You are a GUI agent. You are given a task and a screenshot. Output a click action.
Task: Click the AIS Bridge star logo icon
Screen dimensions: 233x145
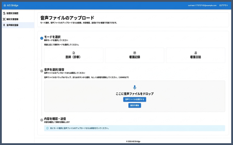[5, 5]
